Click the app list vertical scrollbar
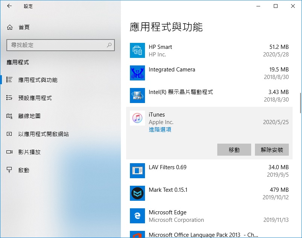Screen dimensions: 302x238 coord(300,103)
